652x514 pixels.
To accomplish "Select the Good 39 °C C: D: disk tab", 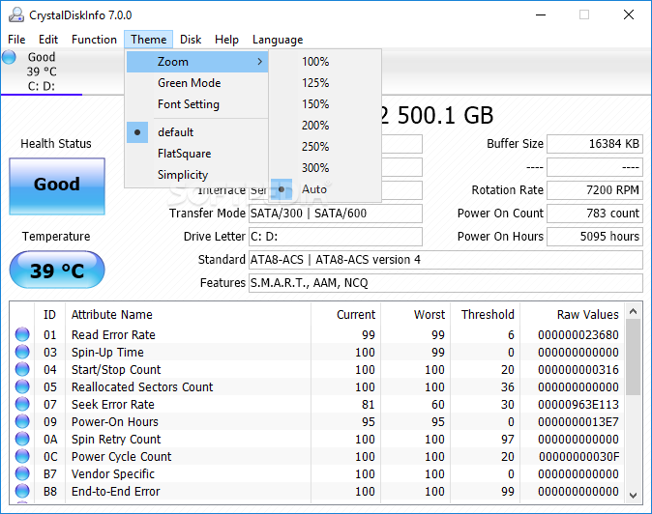I will pos(42,71).
